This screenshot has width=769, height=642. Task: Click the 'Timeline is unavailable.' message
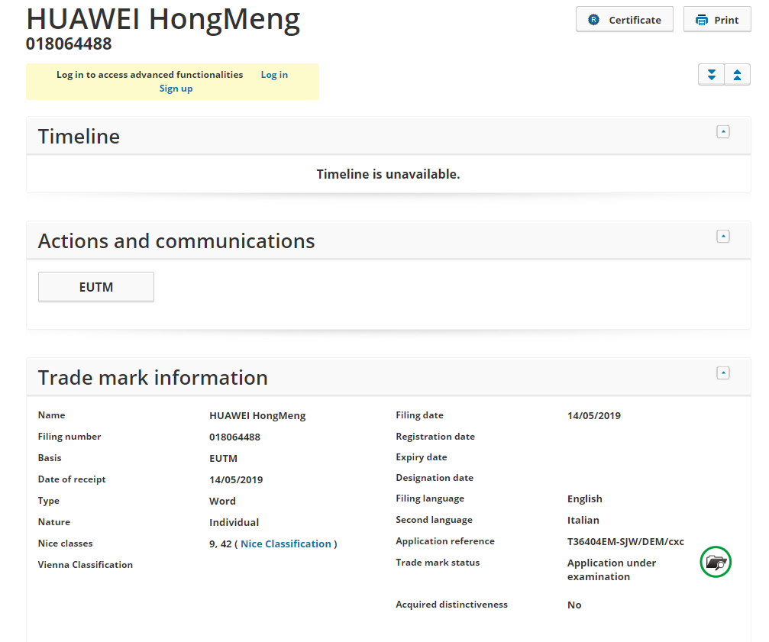pyautogui.click(x=388, y=174)
